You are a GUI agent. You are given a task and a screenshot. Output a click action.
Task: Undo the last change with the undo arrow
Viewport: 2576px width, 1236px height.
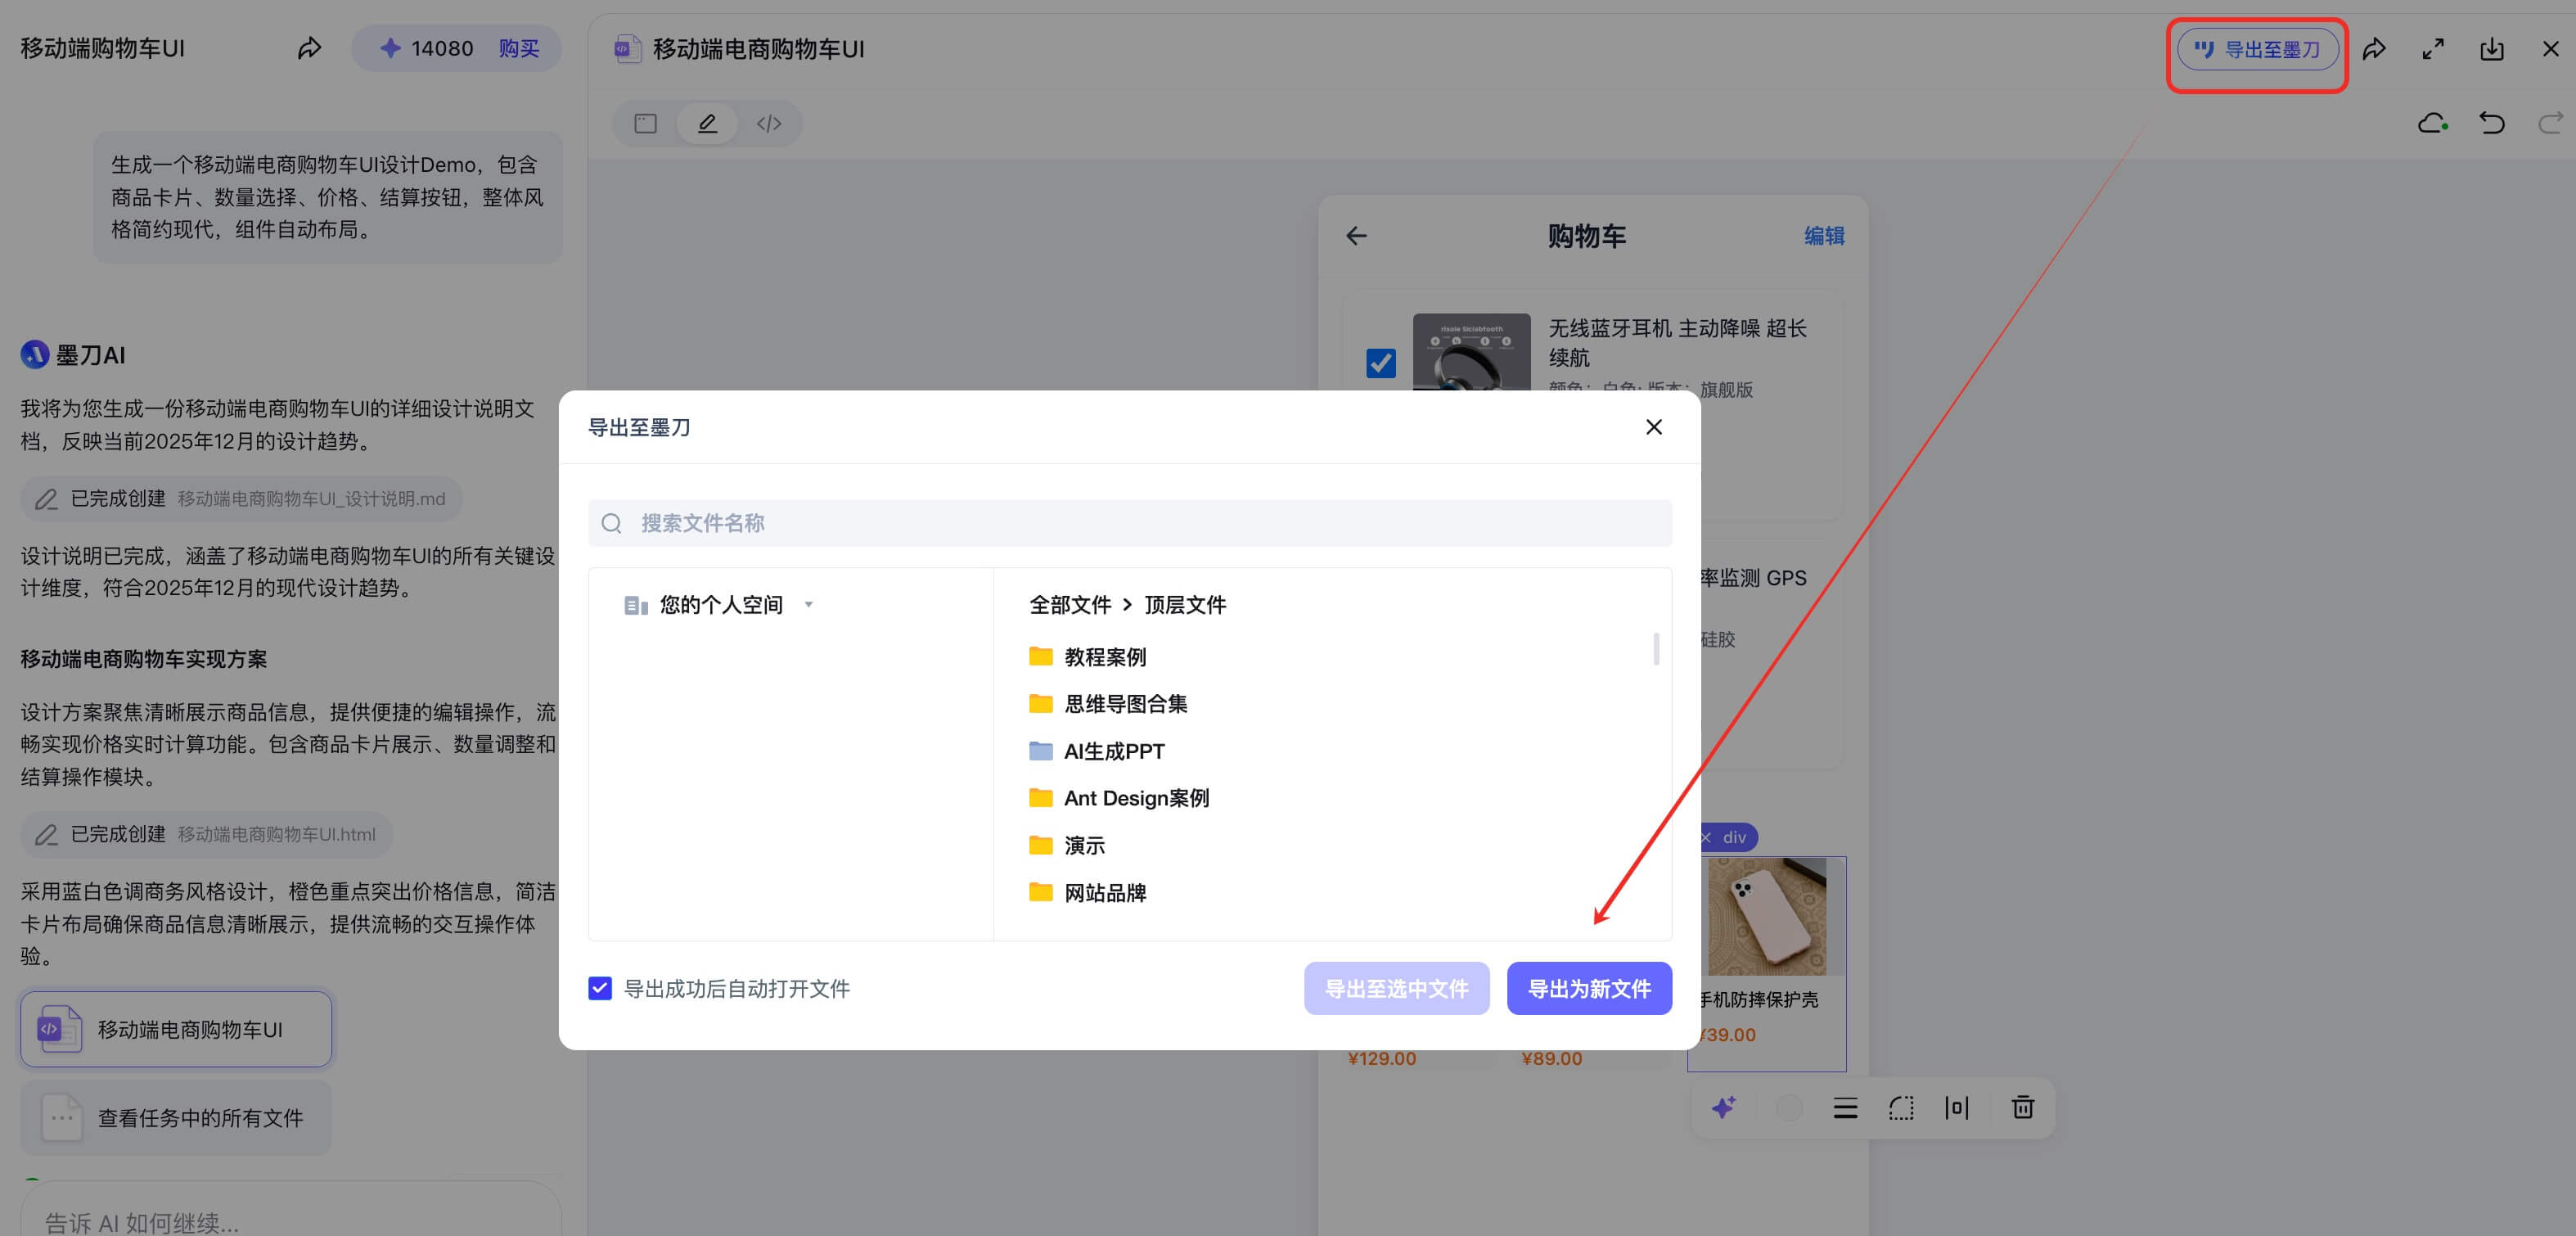point(2491,122)
